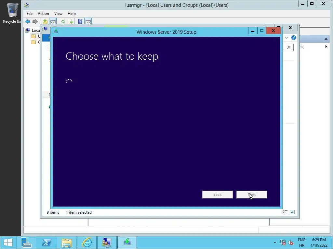Click the Explorer search magnifier box
This screenshot has width=333, height=249.
click(288, 47)
